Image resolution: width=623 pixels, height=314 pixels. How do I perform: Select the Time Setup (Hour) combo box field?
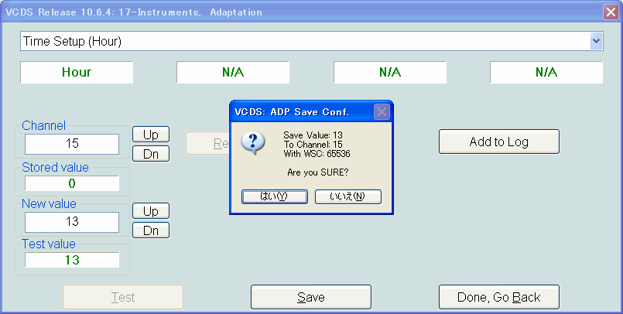tap(311, 41)
